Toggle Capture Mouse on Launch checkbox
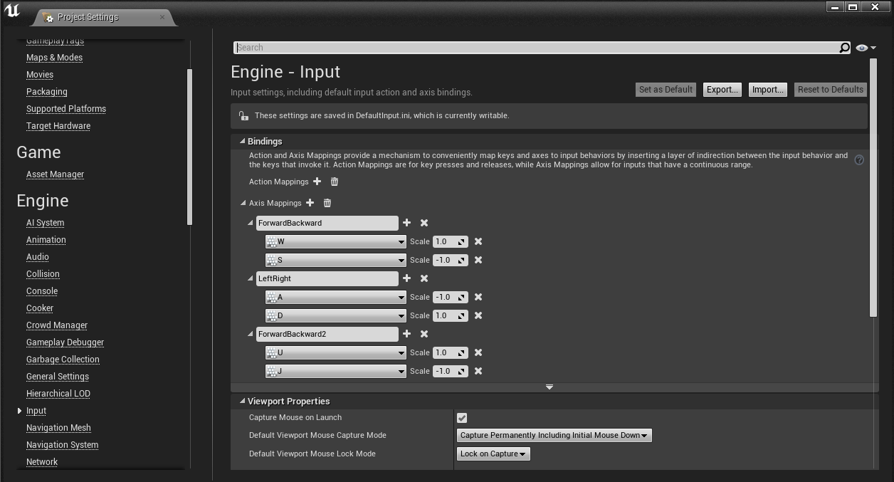Image resolution: width=894 pixels, height=482 pixels. click(x=462, y=418)
